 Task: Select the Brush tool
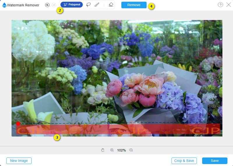pyautogui.click(x=96, y=5)
